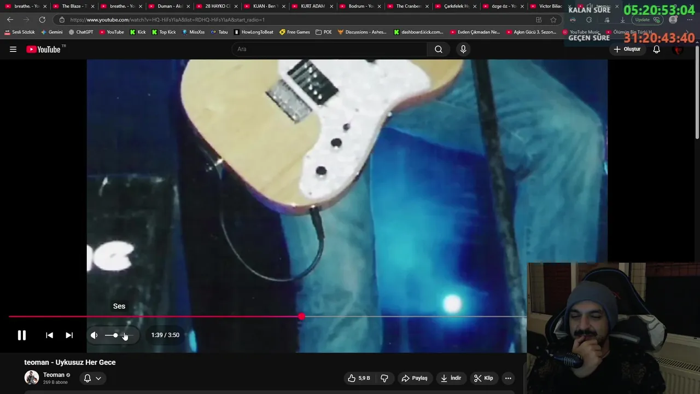Close The Blaze tab
Image resolution: width=700 pixels, height=394 pixels.
point(92,6)
